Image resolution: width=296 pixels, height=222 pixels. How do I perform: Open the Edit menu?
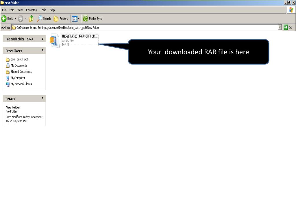[12, 10]
